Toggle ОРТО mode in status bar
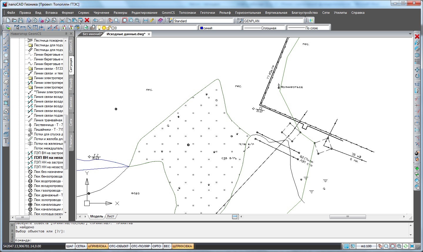 [157, 246]
